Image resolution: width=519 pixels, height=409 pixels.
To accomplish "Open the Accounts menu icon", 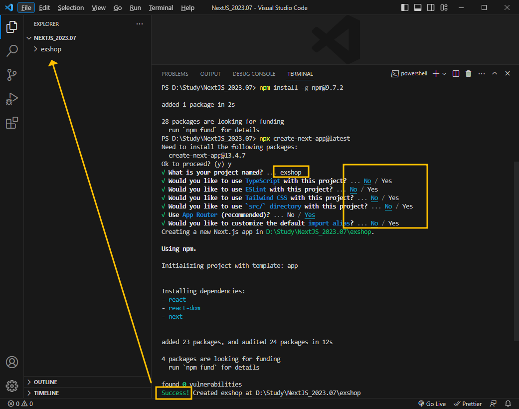I will click(x=12, y=362).
